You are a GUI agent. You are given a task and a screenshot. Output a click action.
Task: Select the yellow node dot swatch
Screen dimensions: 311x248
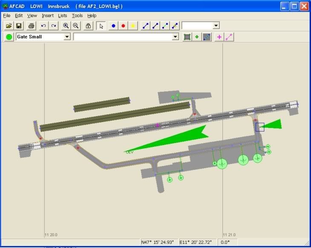coord(133,26)
